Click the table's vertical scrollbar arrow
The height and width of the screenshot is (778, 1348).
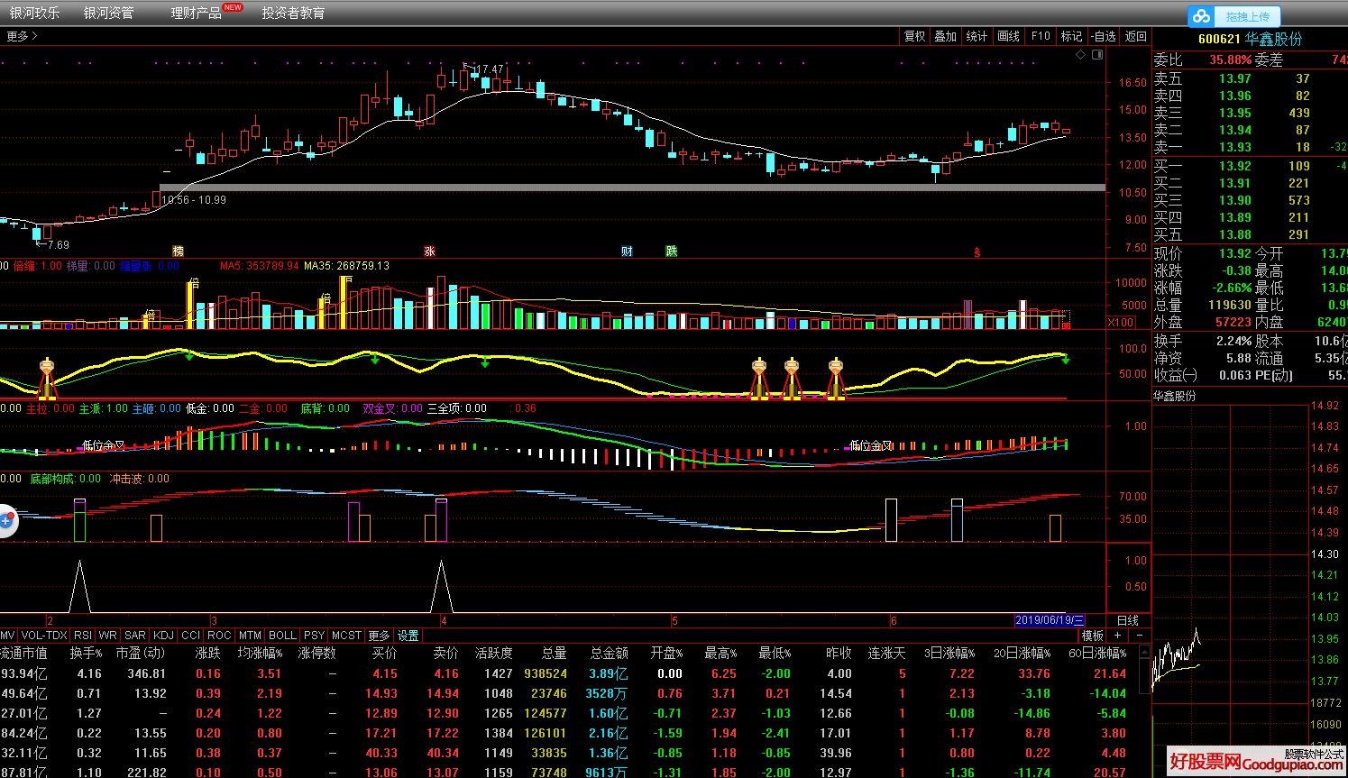point(1145,652)
